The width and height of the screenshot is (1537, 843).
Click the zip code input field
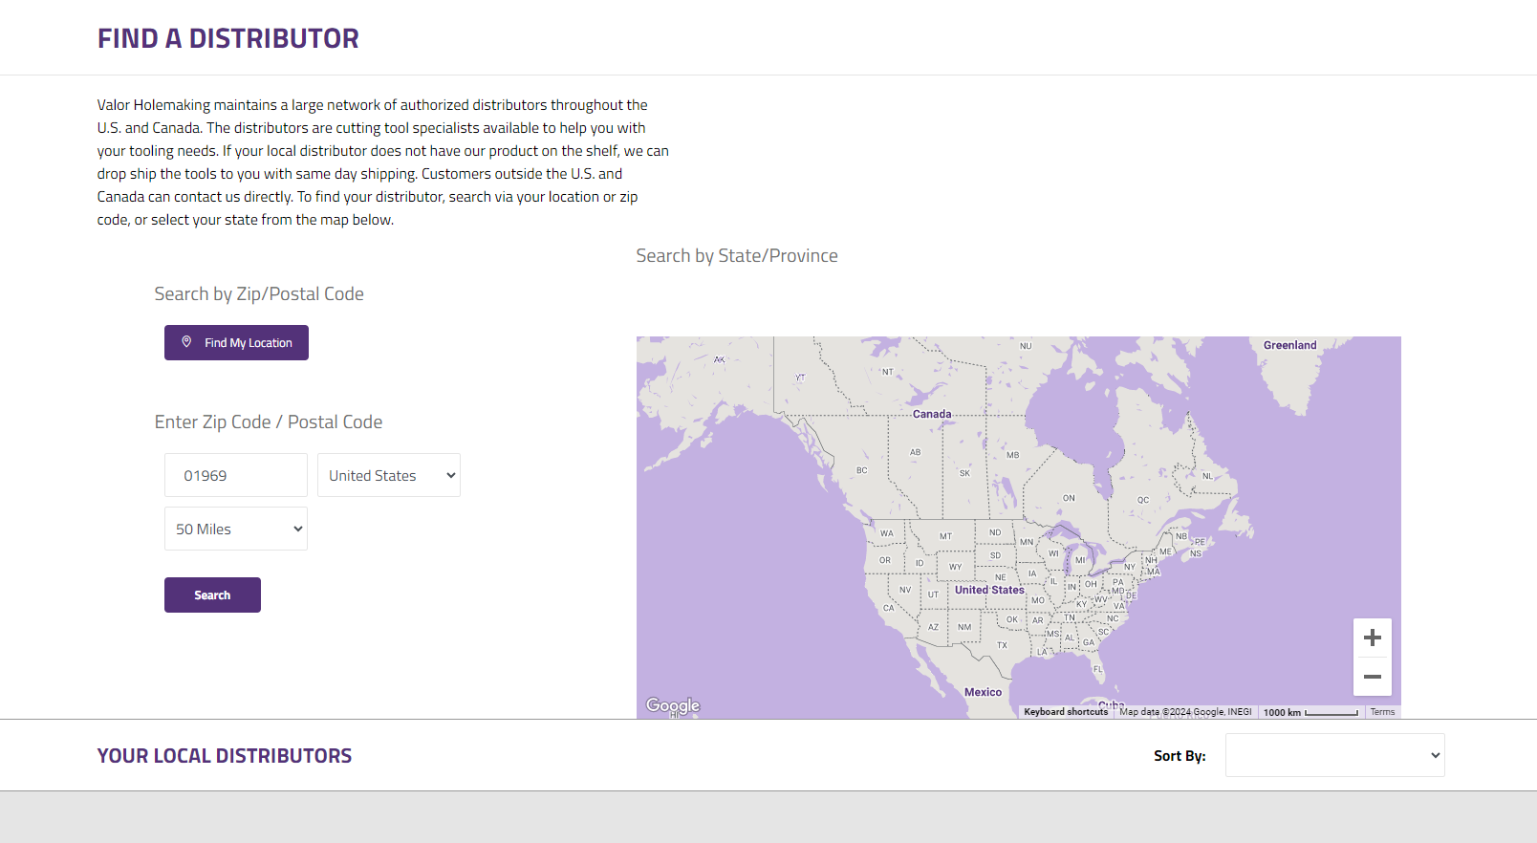point(236,475)
